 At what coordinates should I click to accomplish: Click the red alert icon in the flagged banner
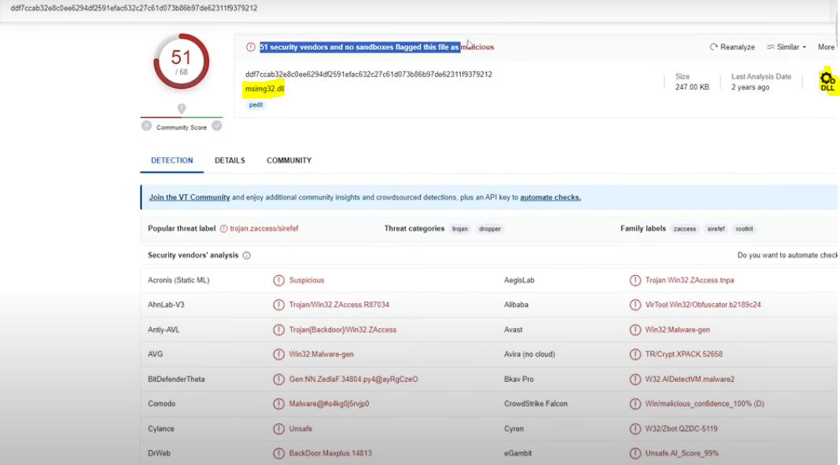pyautogui.click(x=251, y=47)
